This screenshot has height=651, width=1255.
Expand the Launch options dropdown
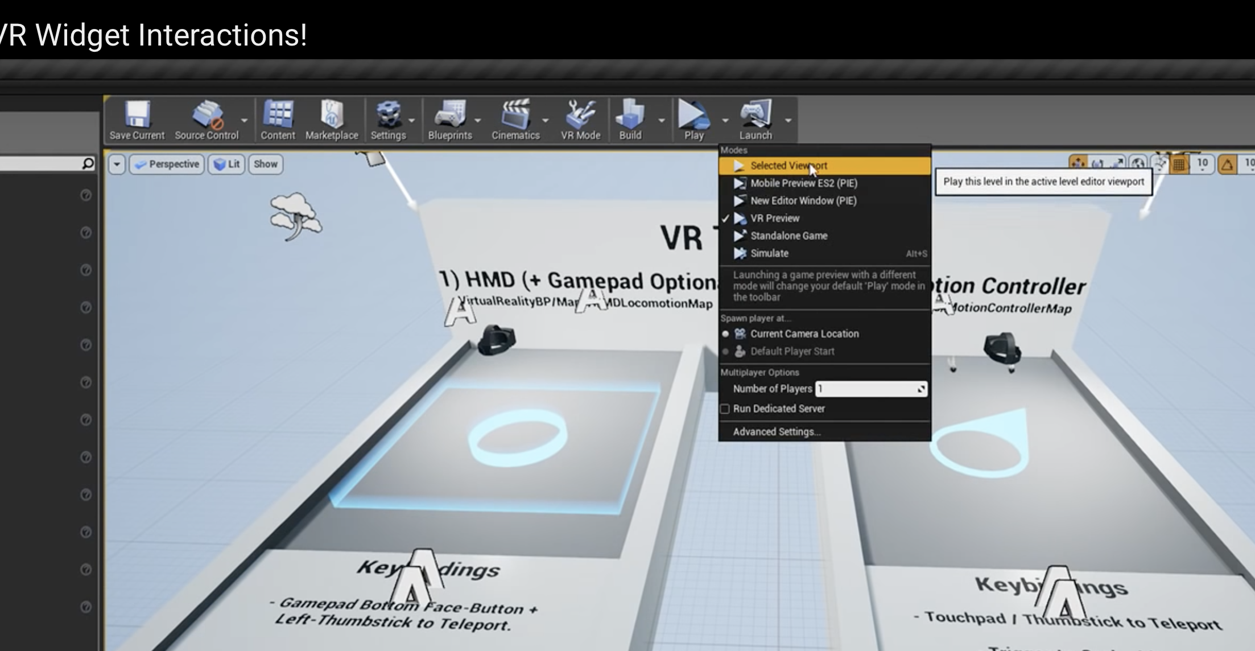[x=787, y=120]
